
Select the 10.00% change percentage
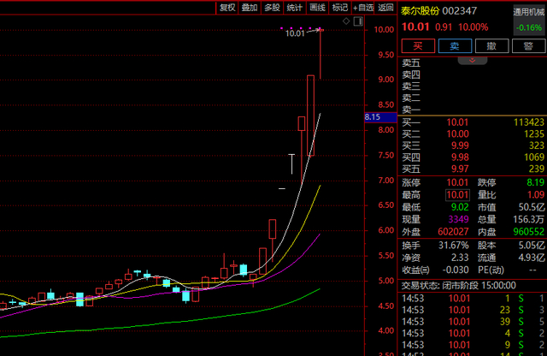click(x=473, y=27)
